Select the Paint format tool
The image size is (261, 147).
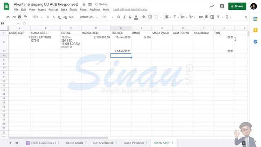25,17
